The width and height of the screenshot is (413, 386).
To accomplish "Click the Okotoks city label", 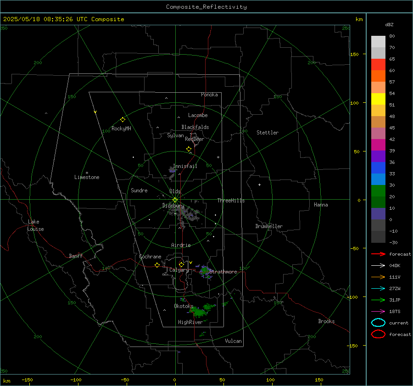I will point(184,306).
